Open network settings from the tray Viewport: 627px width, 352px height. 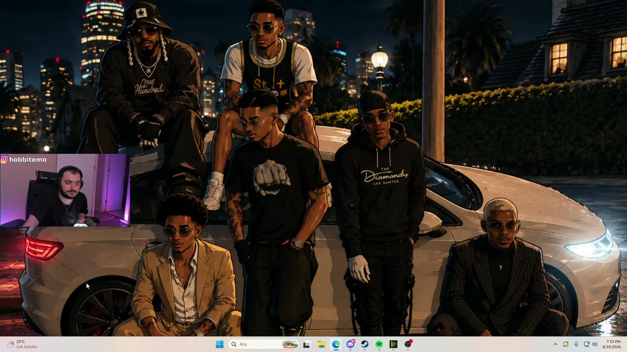586,344
